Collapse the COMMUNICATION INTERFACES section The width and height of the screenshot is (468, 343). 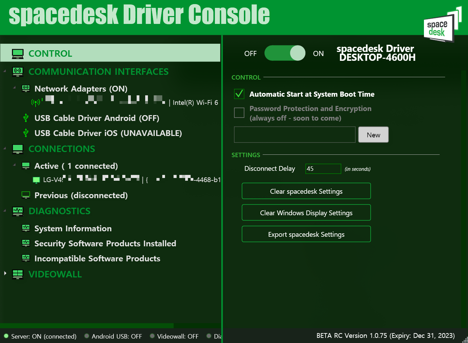[x=5, y=71]
